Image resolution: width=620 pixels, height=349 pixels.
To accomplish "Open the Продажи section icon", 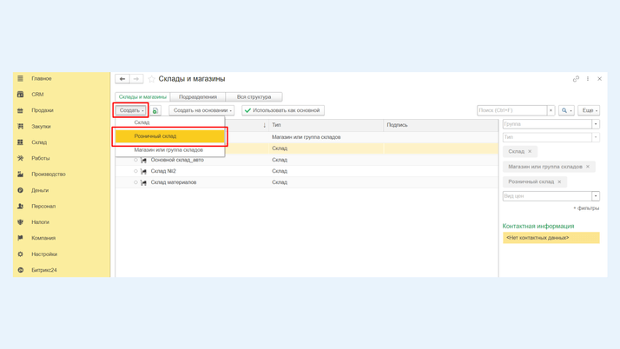I will tap(21, 110).
